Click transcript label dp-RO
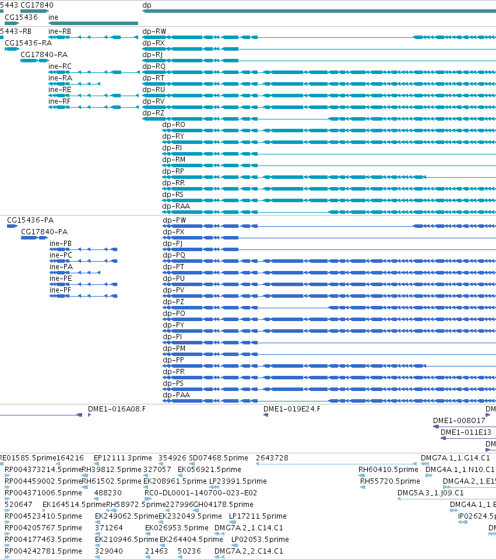Screen dimensions: 496x560 [174, 125]
